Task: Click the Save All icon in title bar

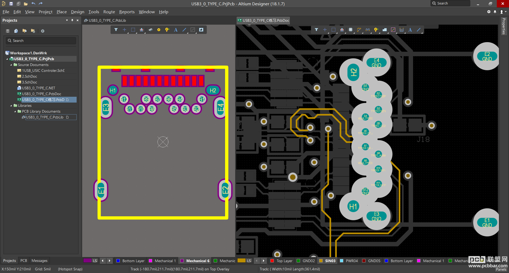Action: pos(18,4)
